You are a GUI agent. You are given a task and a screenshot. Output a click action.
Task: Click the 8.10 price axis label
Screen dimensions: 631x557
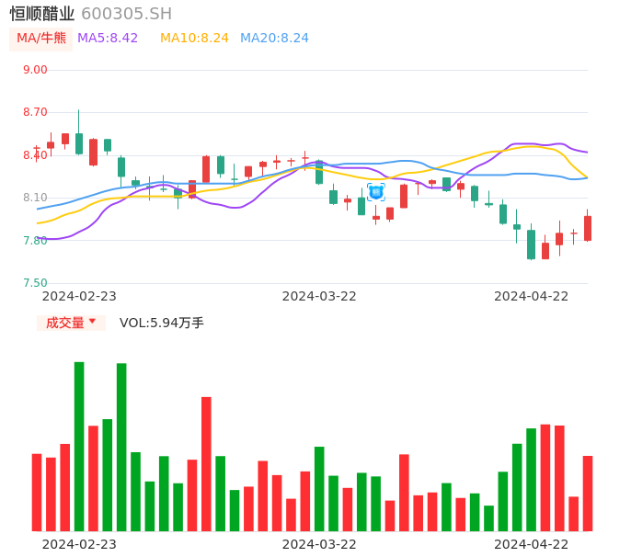point(35,198)
